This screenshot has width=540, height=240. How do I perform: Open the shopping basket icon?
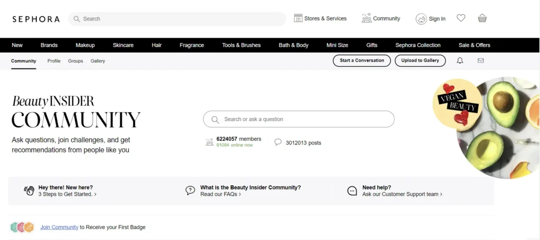482,18
